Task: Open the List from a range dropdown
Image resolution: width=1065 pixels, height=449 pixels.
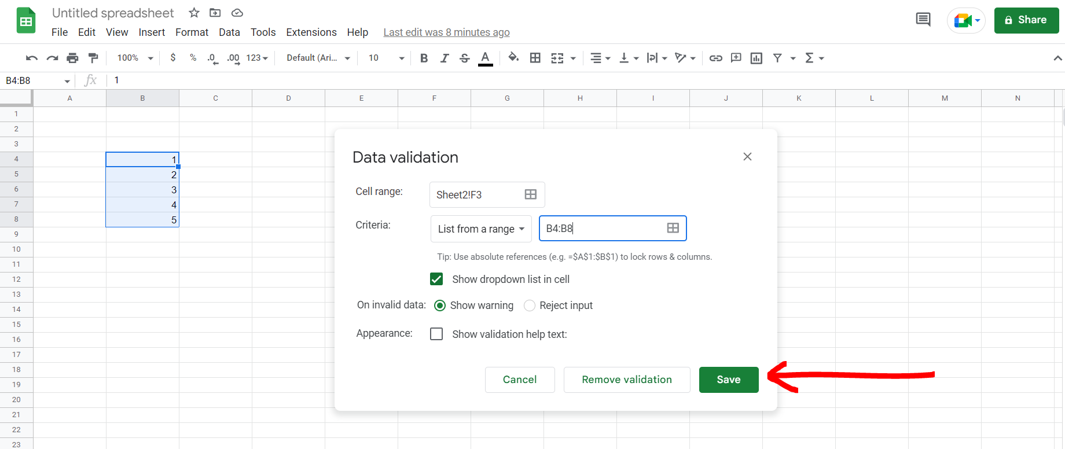Action: [x=480, y=229]
